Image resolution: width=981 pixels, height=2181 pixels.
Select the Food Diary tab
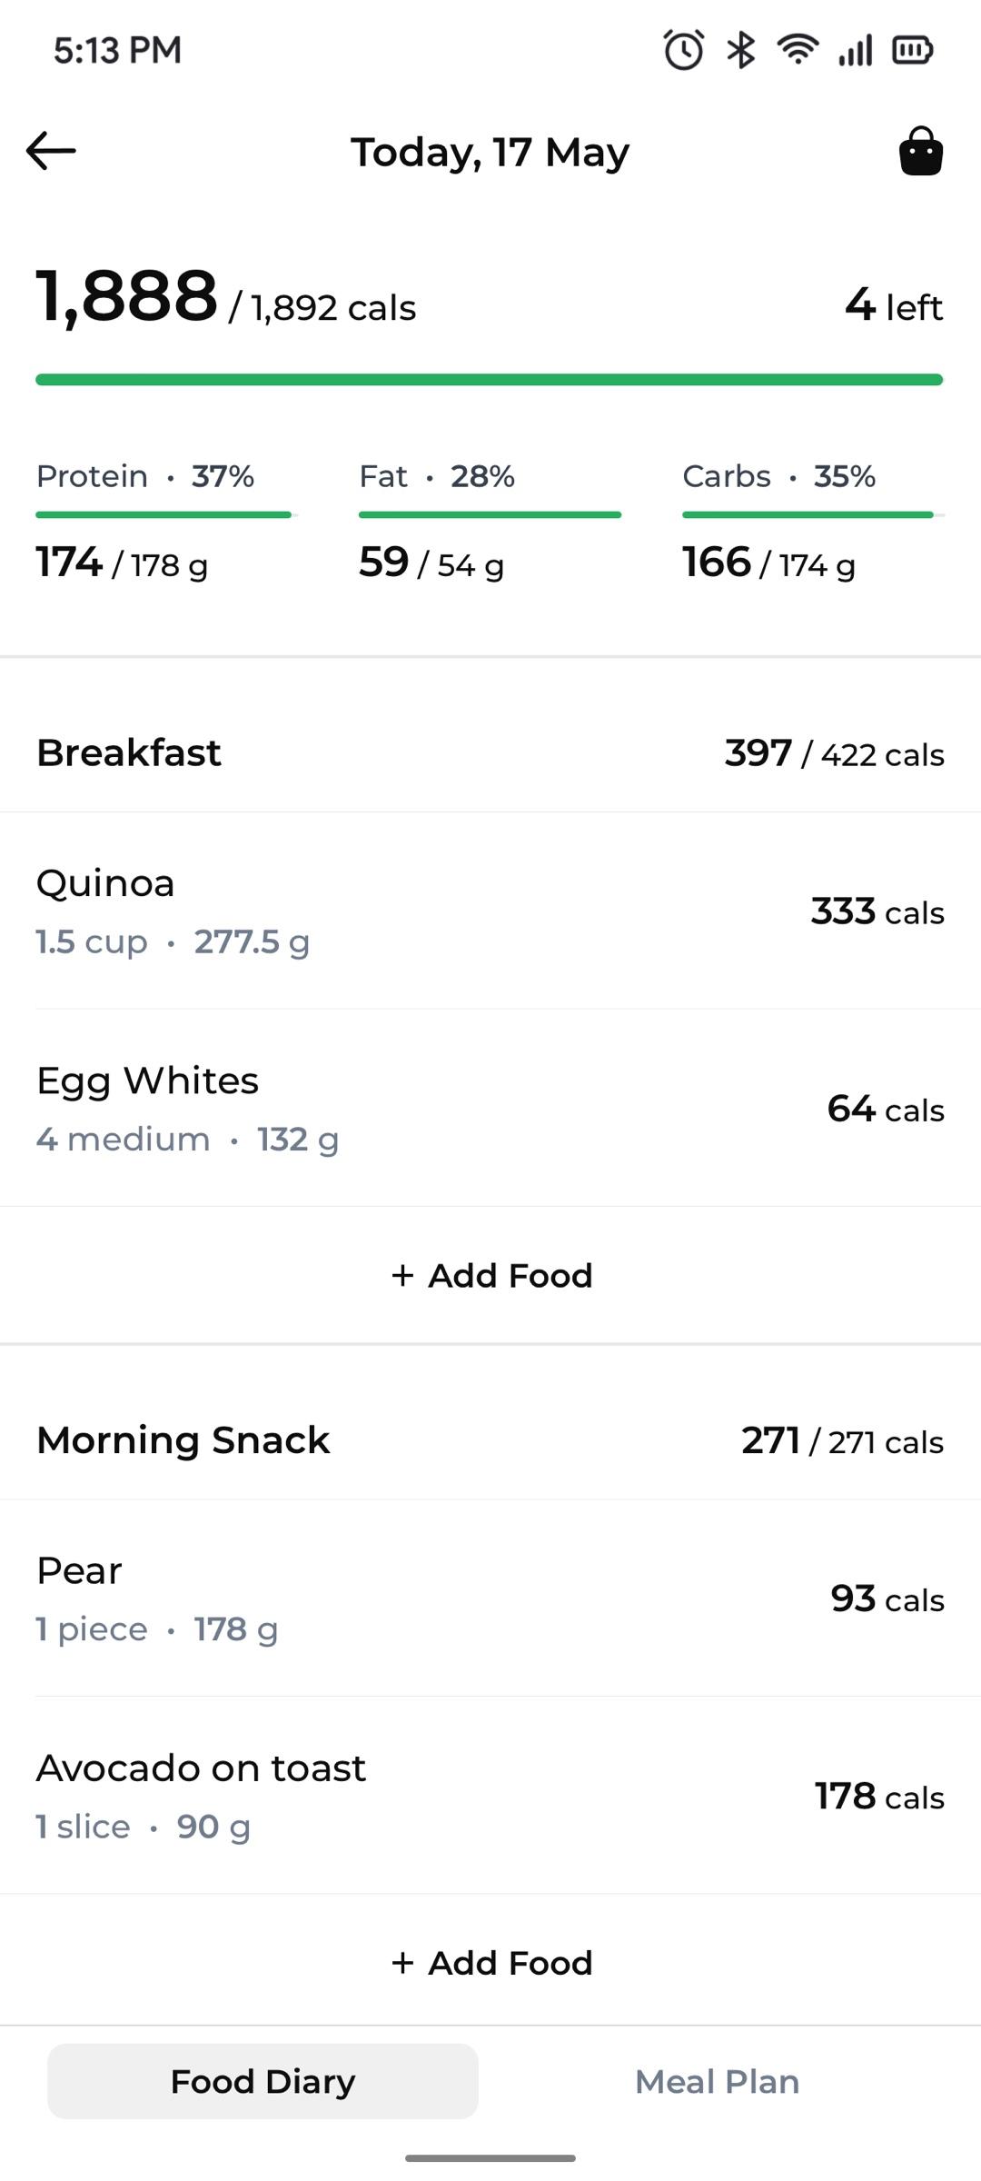click(x=263, y=2081)
